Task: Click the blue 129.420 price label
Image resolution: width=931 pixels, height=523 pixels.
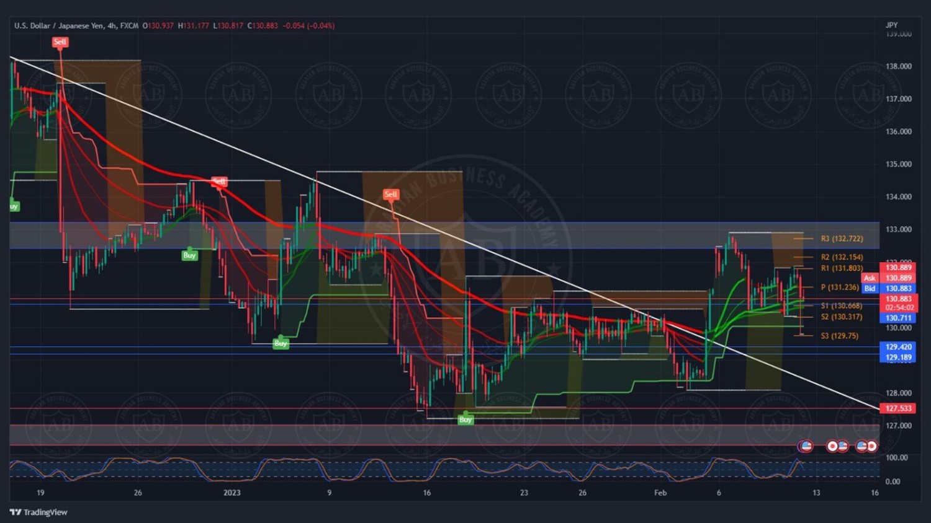Action: tap(898, 347)
